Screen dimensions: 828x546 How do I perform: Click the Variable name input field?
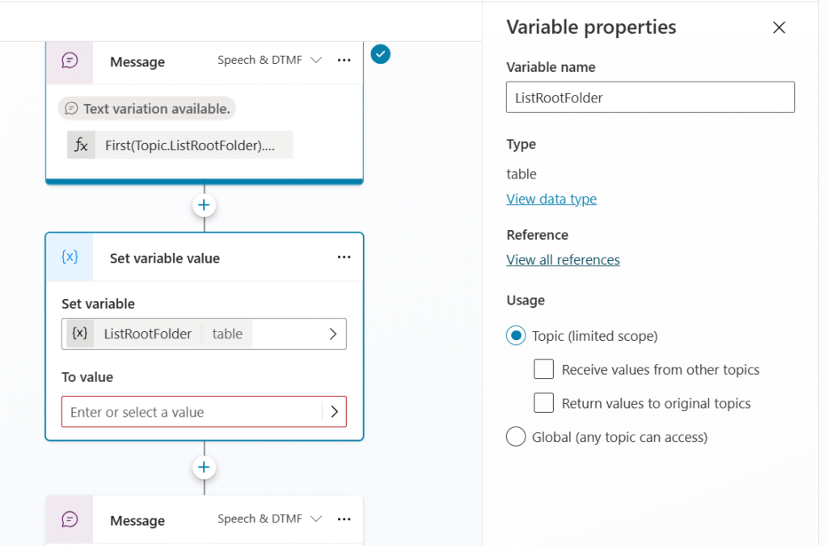click(650, 97)
